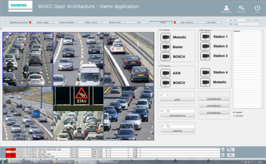This screenshot has width=266, height=164.
Task: Click the taskbar clock
Action: 260,162
